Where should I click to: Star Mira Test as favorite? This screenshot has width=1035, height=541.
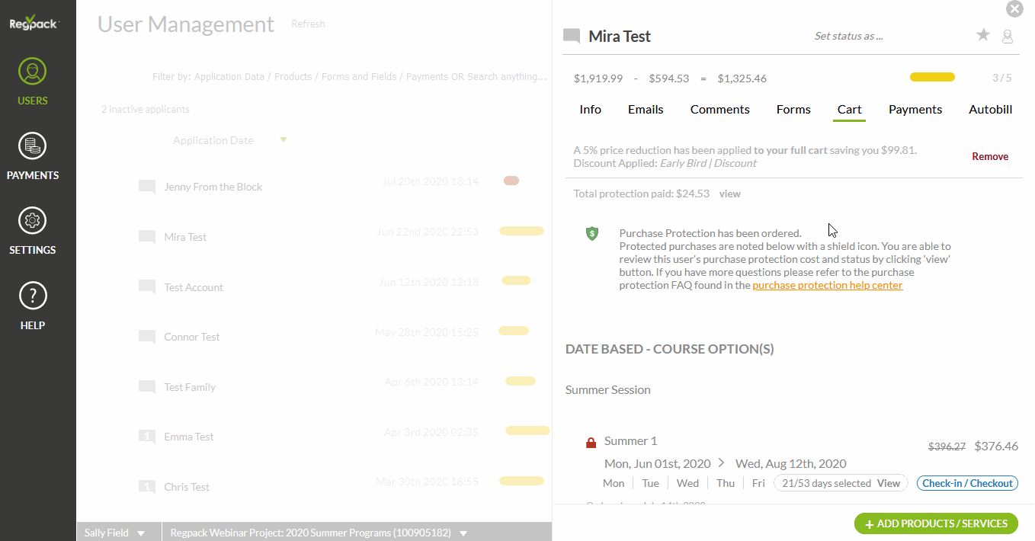click(x=983, y=35)
